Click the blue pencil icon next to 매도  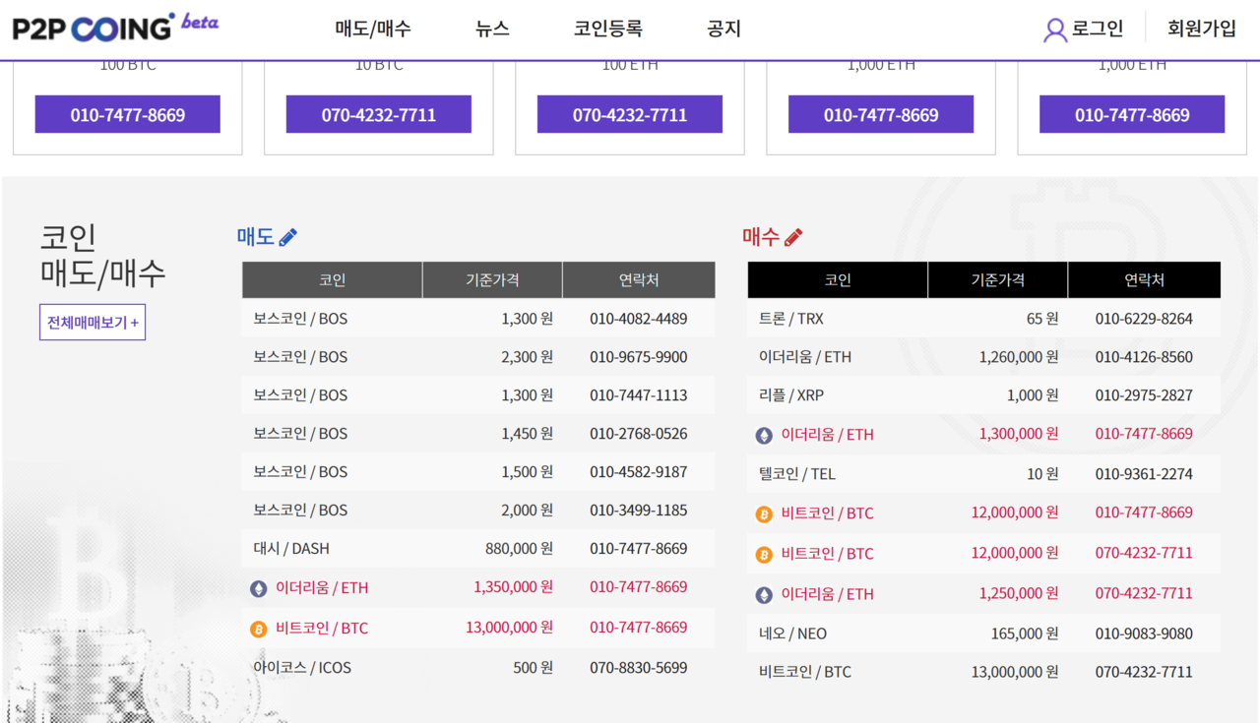[x=287, y=237]
